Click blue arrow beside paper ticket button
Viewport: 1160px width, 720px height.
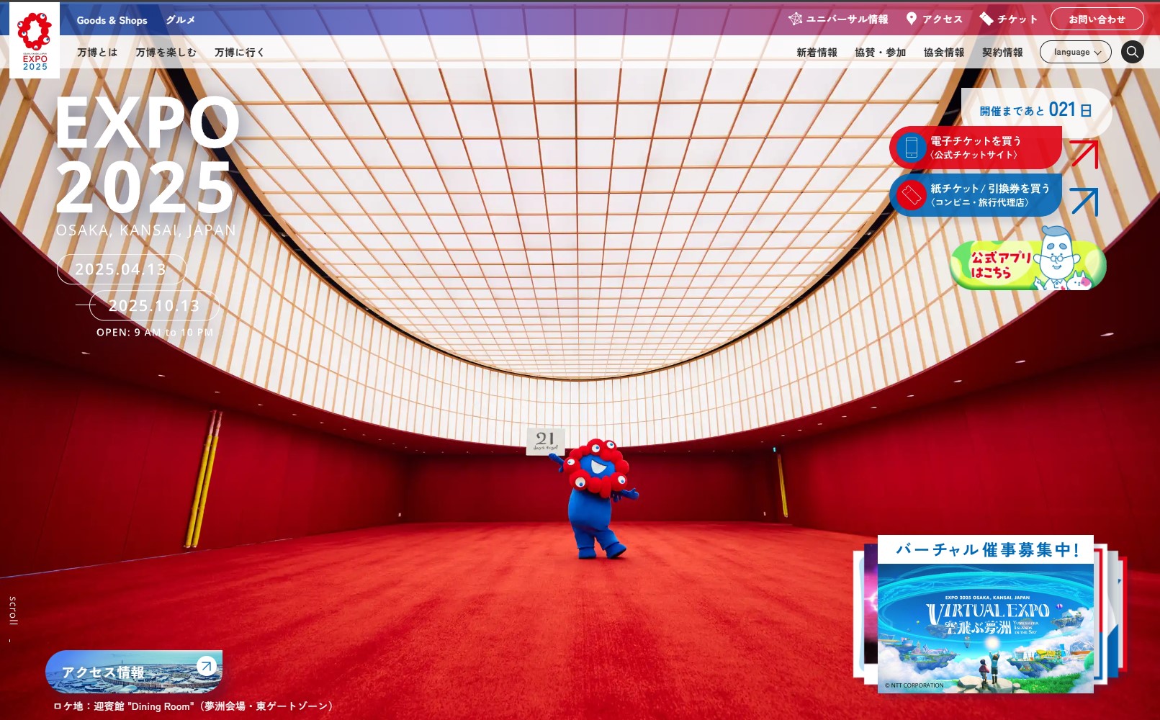(1084, 202)
